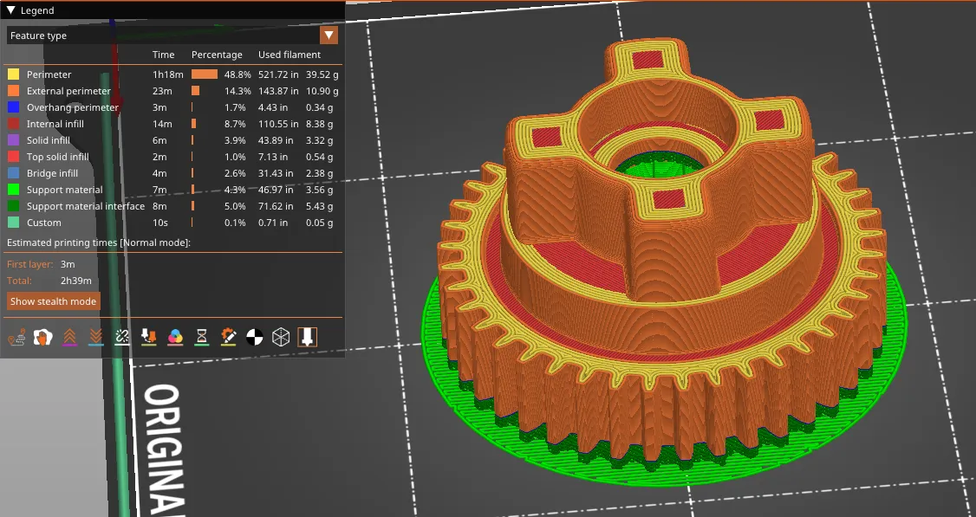Show color changes in preview
The image size is (976, 517).
coord(174,336)
